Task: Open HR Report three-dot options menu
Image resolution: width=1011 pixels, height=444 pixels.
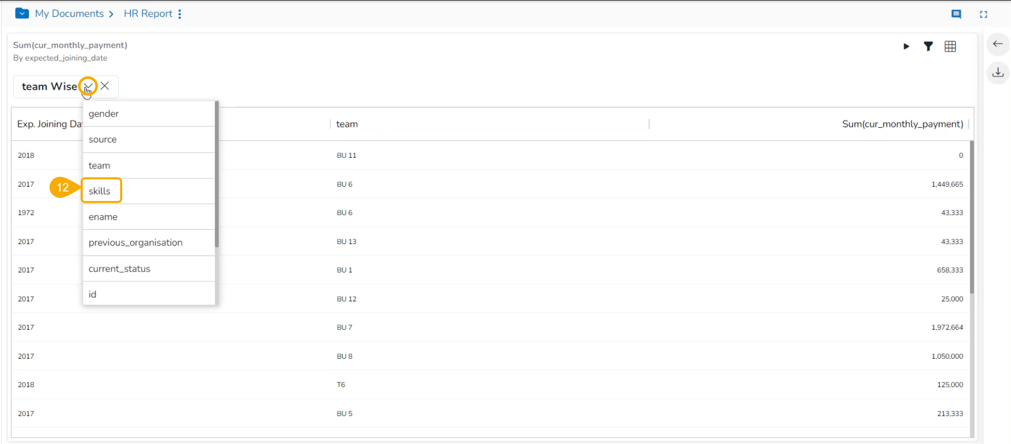Action: click(180, 14)
